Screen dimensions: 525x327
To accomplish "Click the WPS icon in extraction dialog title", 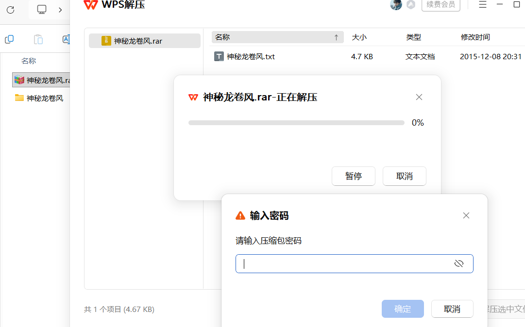I will (x=193, y=98).
